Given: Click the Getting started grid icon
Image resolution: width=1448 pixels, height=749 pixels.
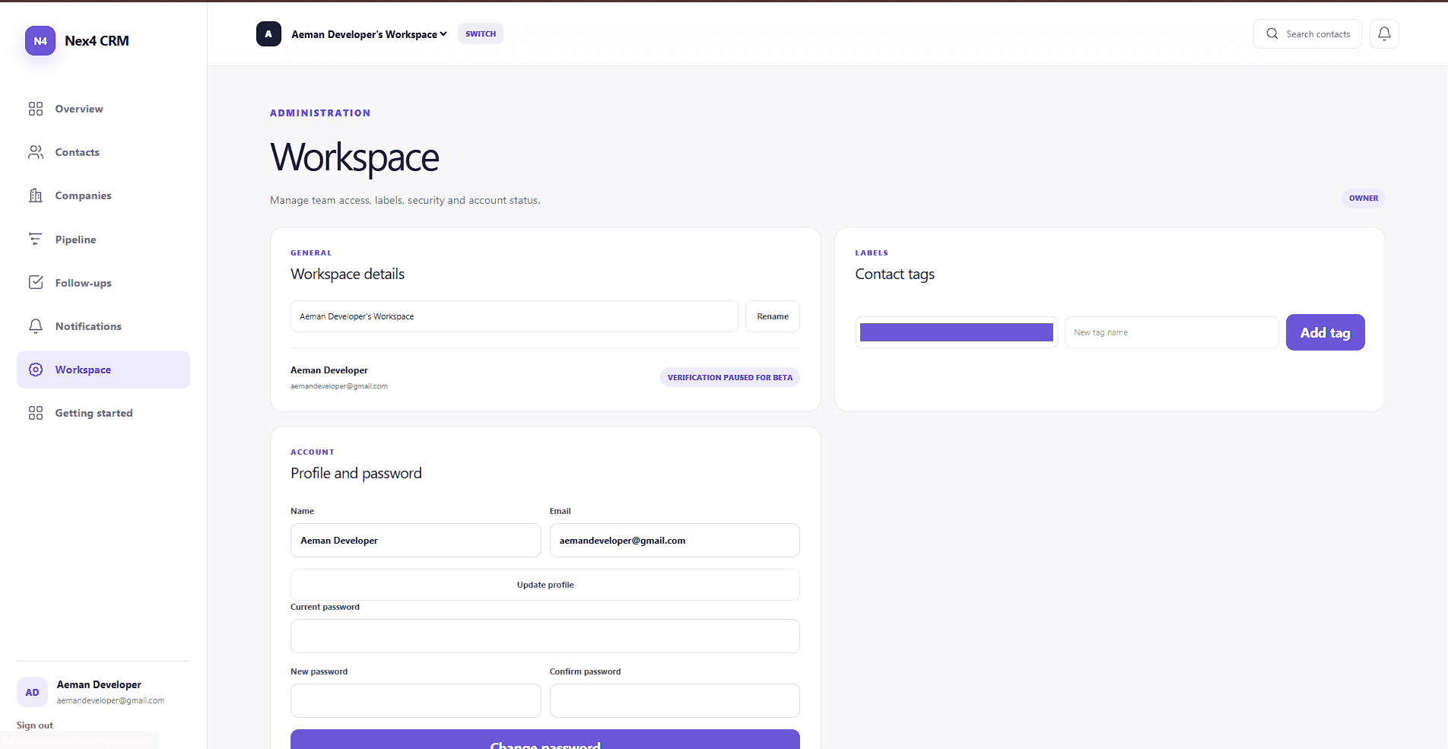Looking at the screenshot, I should coord(36,413).
